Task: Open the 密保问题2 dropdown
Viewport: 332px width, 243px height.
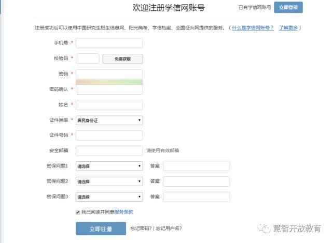Action: pos(109,181)
